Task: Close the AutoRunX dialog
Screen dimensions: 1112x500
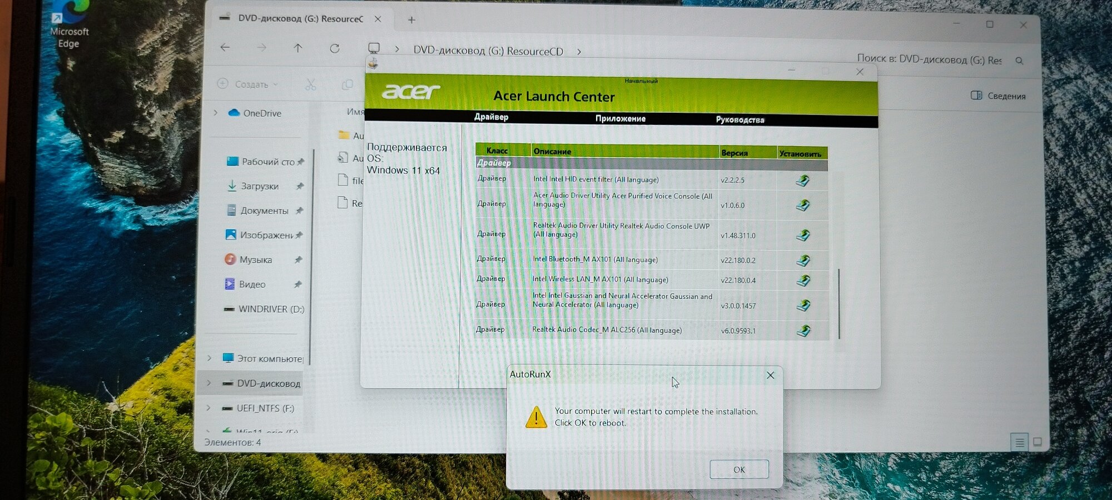Action: [770, 375]
